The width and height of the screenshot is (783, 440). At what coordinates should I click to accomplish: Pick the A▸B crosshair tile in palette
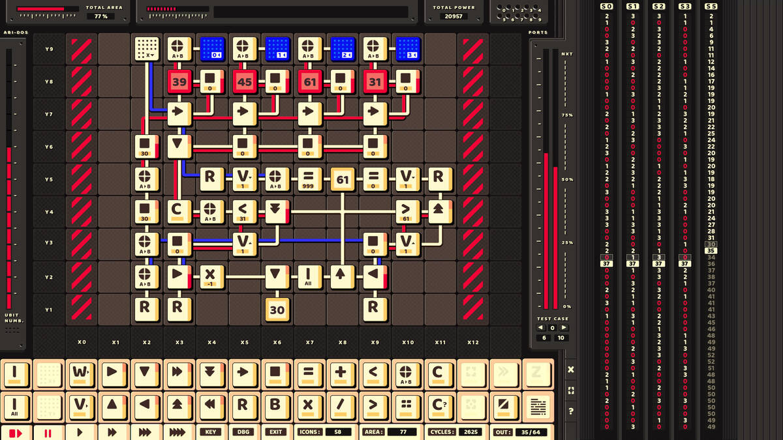(x=406, y=374)
